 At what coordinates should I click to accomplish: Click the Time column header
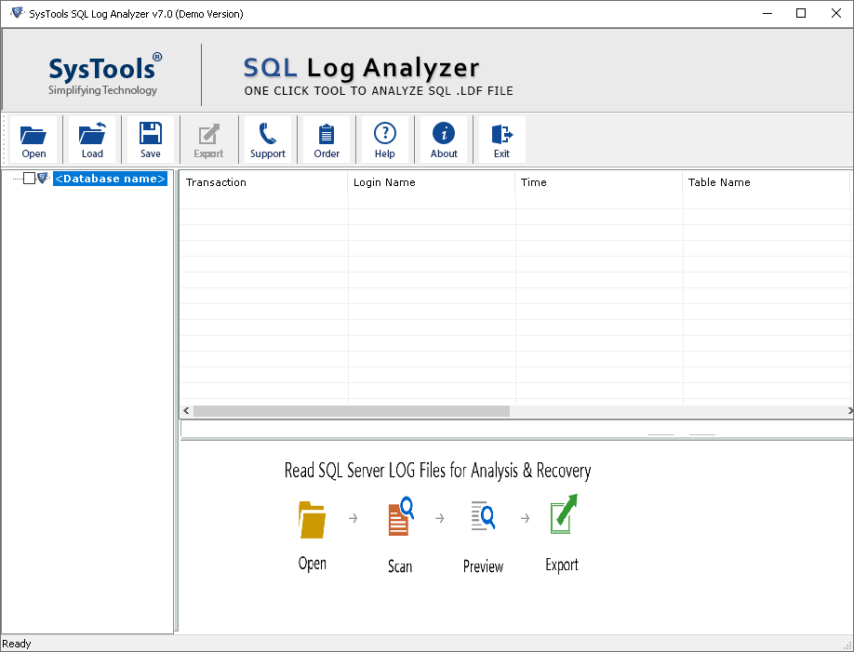(533, 183)
